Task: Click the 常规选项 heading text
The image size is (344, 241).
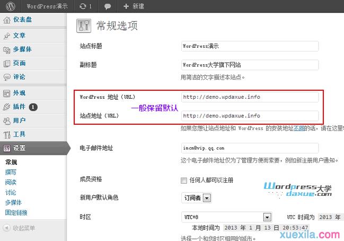Action: pyautogui.click(x=117, y=25)
